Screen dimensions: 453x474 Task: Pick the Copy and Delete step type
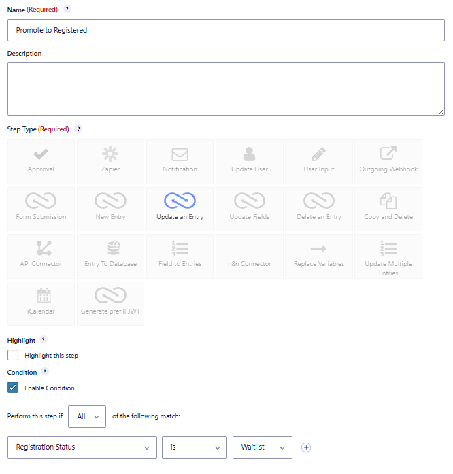388,209
